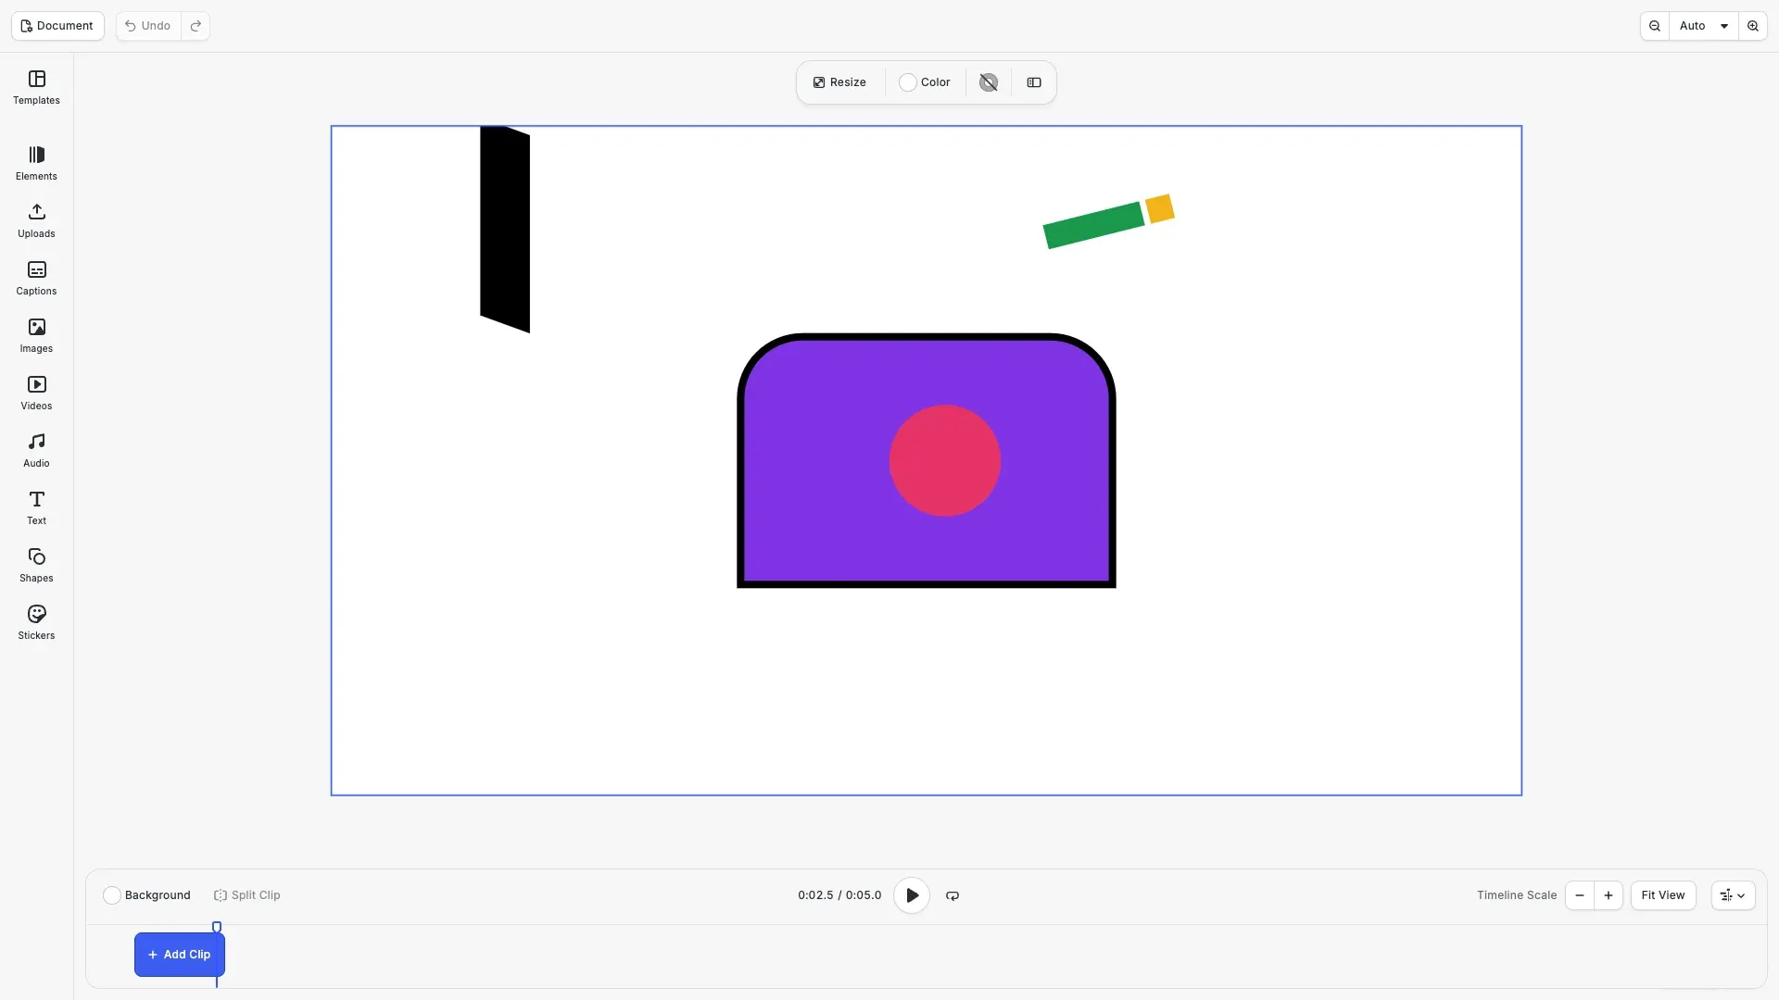Viewport: 1779px width, 1000px height.
Task: Click the Undo button
Action: pos(148,26)
